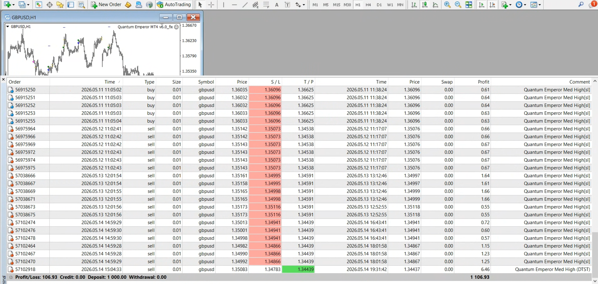Expand the new chart dropdown arrow

tap(13, 5)
